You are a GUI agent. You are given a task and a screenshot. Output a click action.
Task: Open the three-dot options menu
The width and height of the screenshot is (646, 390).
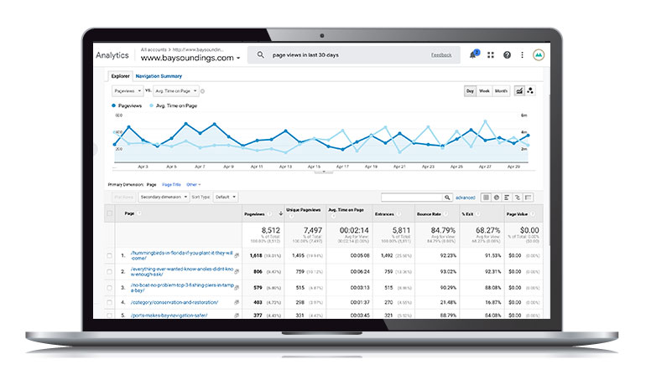pos(521,55)
